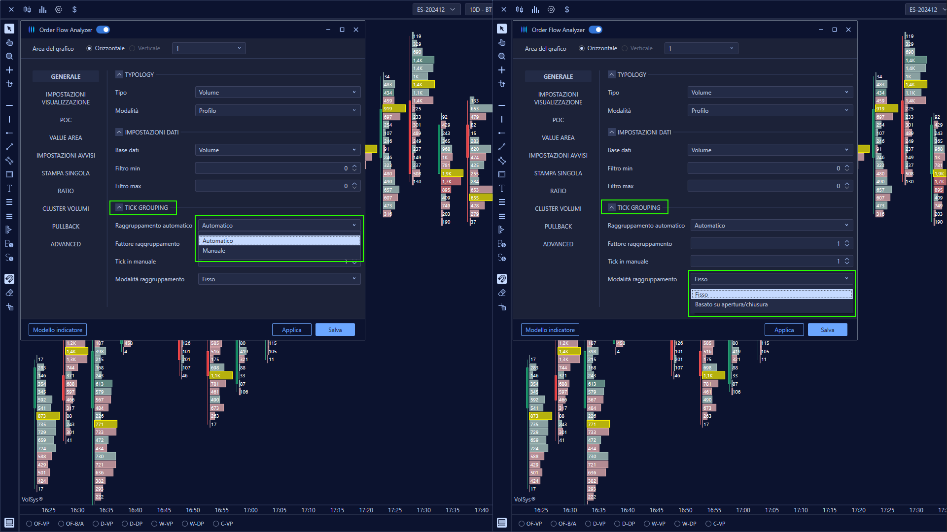This screenshot has height=532, width=947.
Task: Choose Basato su apertura/chiusura option in right dialog
Action: (x=772, y=304)
